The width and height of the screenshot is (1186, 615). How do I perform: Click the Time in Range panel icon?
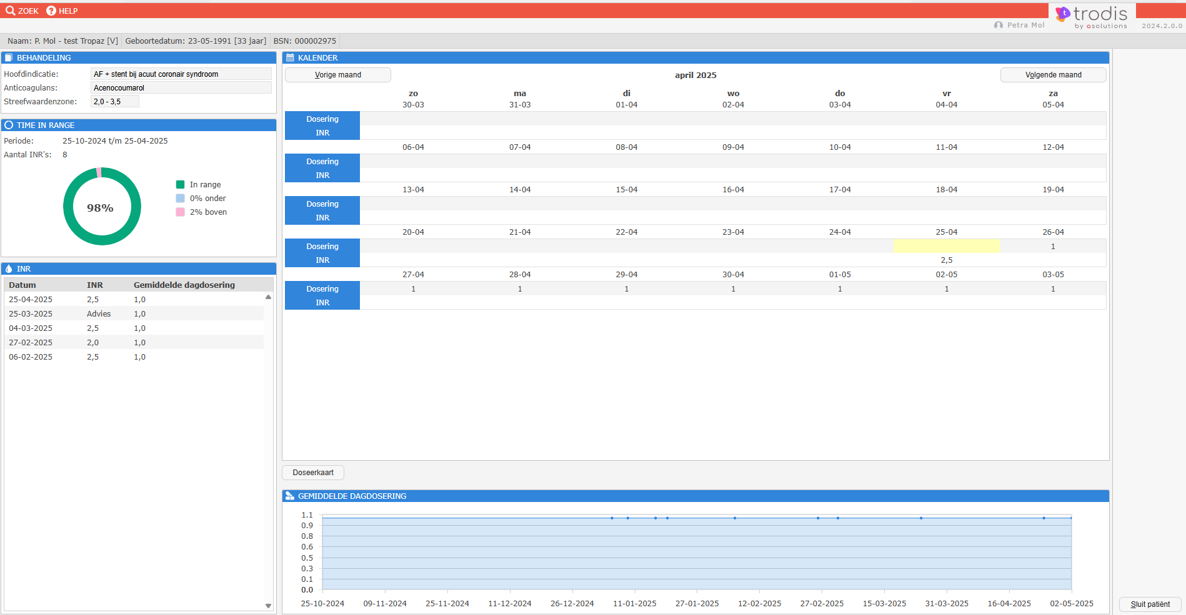9,125
